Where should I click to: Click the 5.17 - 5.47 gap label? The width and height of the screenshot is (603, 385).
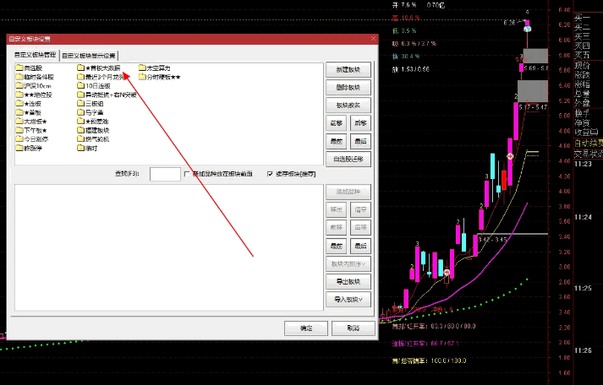point(533,107)
